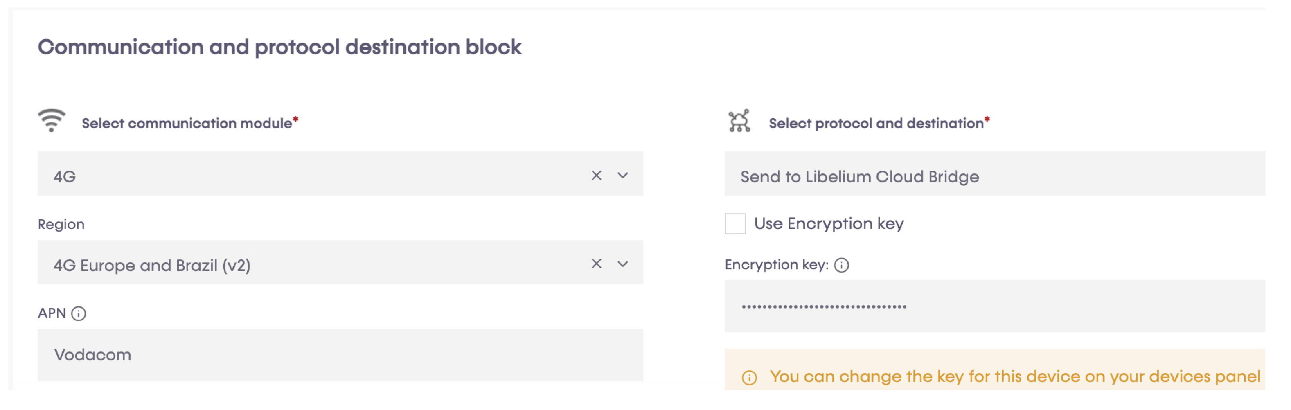Click the 4G Europe and Brazil (v2) value
Viewport: 1291px width, 410px height.
pos(152,265)
